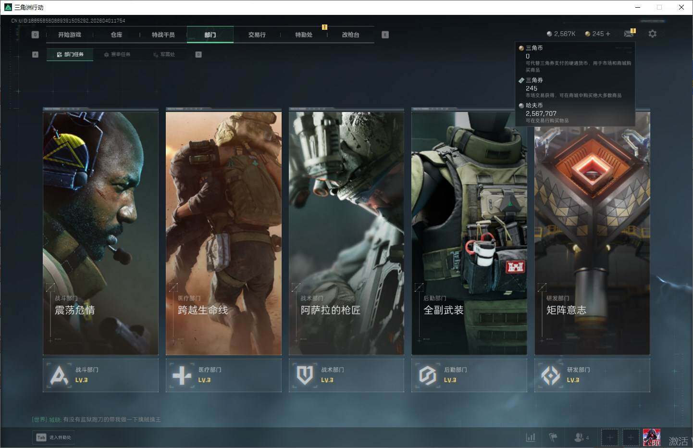Switch to the 仓库 tab
This screenshot has height=448, width=693.
click(116, 35)
